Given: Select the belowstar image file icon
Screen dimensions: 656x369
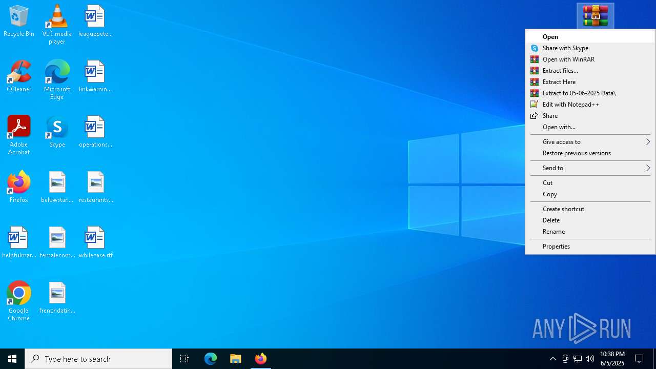Looking at the screenshot, I should tap(57, 188).
